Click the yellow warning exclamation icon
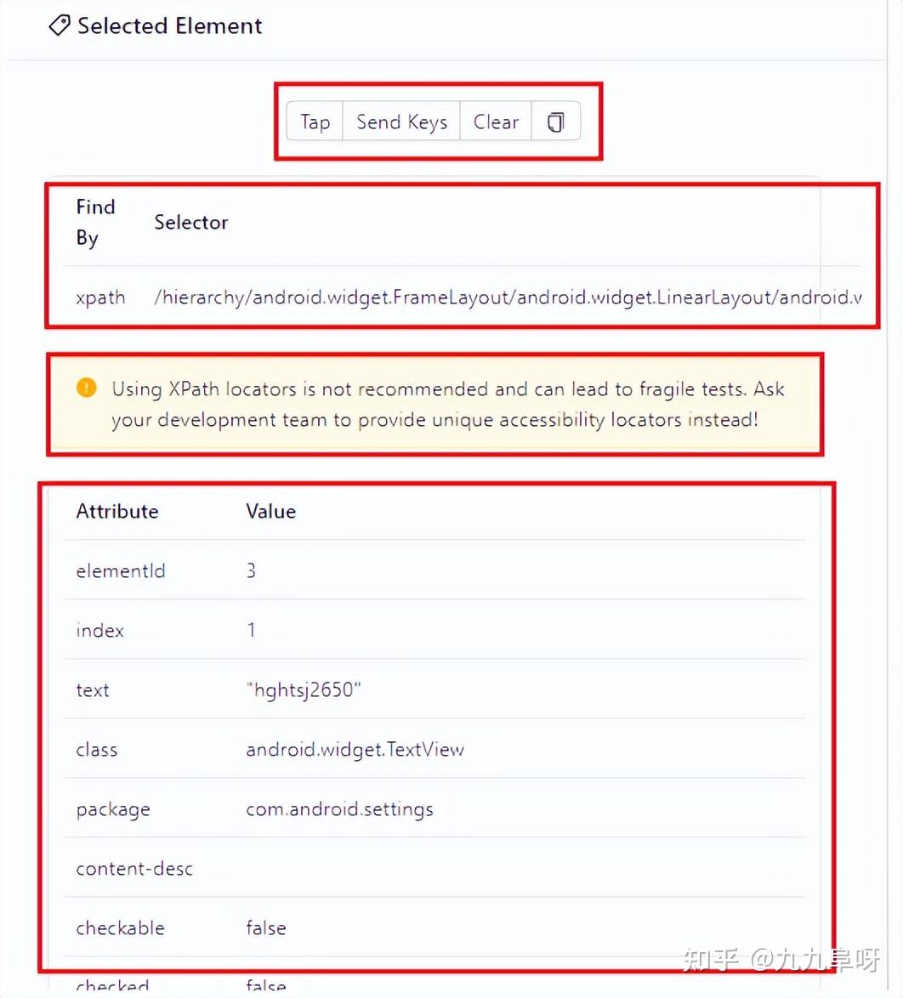Screen dimensions: 903x998 click(86, 388)
